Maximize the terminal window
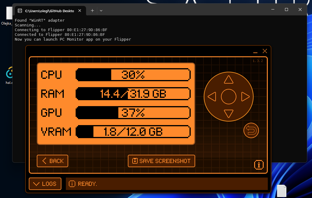This screenshot has width=312, height=198. (286, 9)
